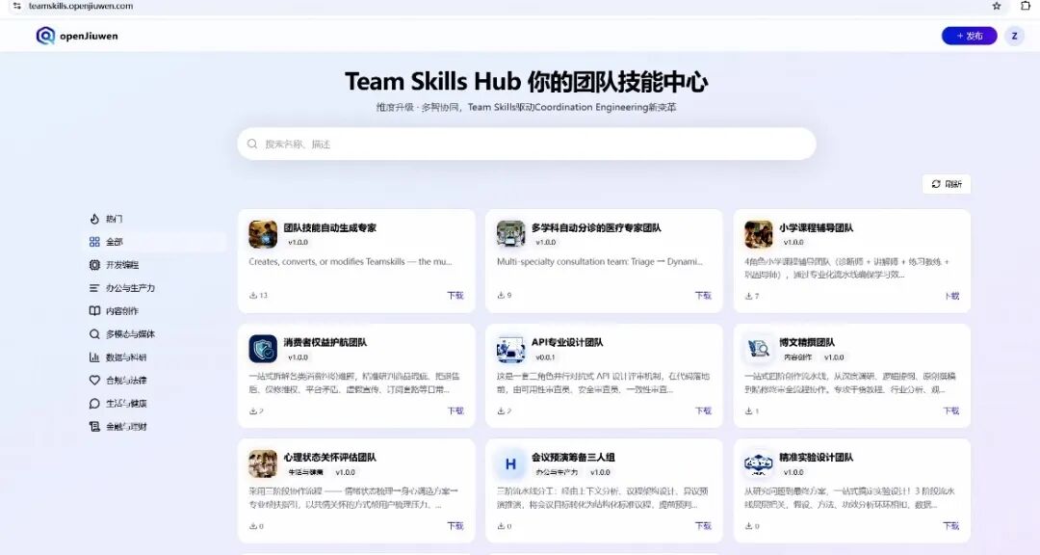Click the browser bookmark star icon
The width and height of the screenshot is (1040, 555).
[997, 6]
